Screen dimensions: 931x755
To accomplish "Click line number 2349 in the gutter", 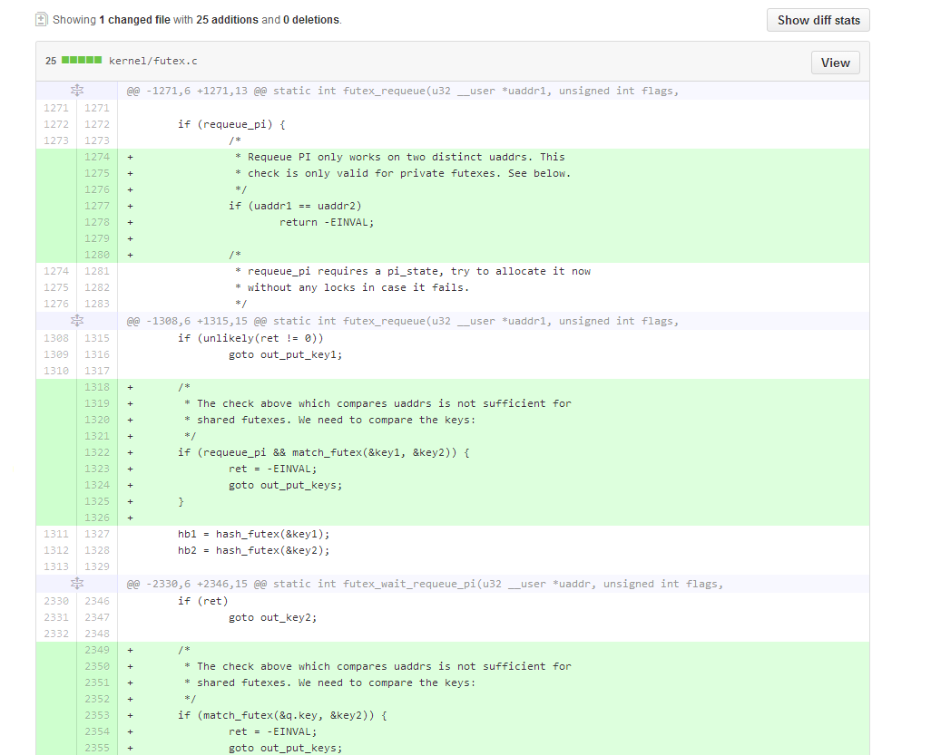I will 96,650.
